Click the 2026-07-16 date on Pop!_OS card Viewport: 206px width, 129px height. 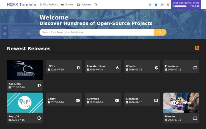(18, 120)
